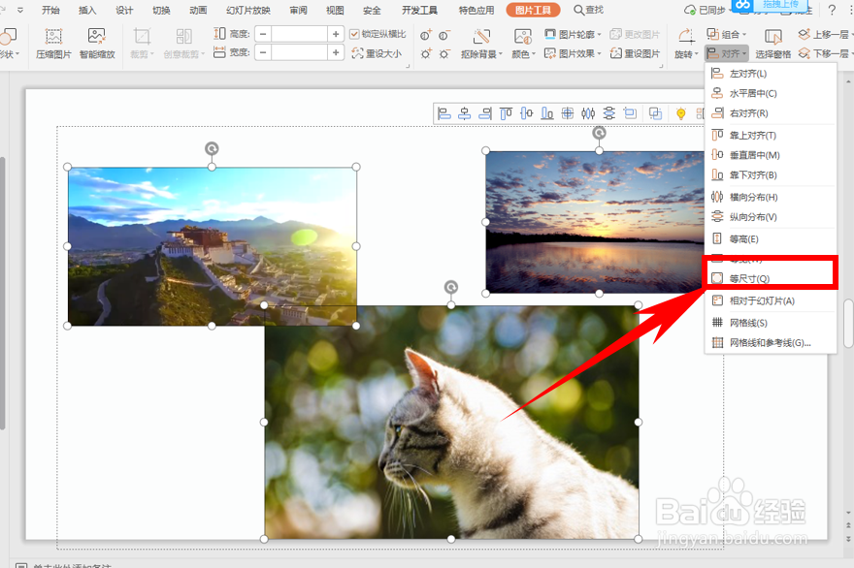This screenshot has width=854, height=568.
Task: Choose 横向分布(H) from the align menu
Action: click(771, 197)
